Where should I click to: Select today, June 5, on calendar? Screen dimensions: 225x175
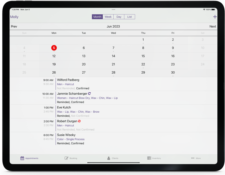54,48
